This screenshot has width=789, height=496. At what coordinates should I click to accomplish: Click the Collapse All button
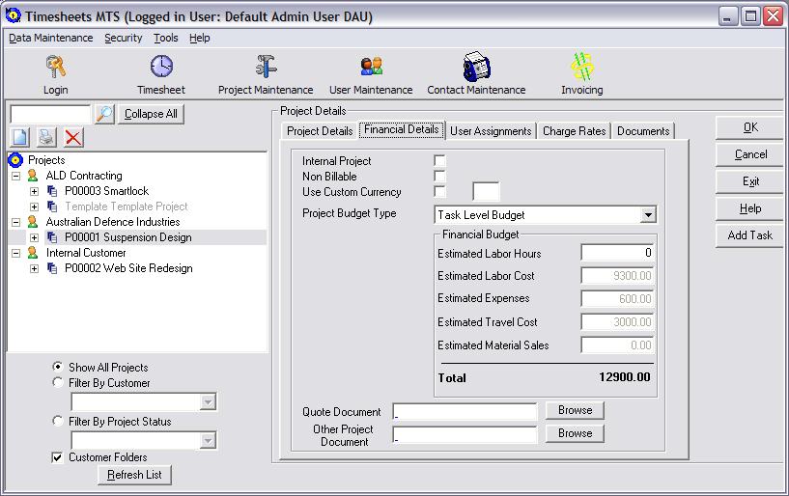151,114
